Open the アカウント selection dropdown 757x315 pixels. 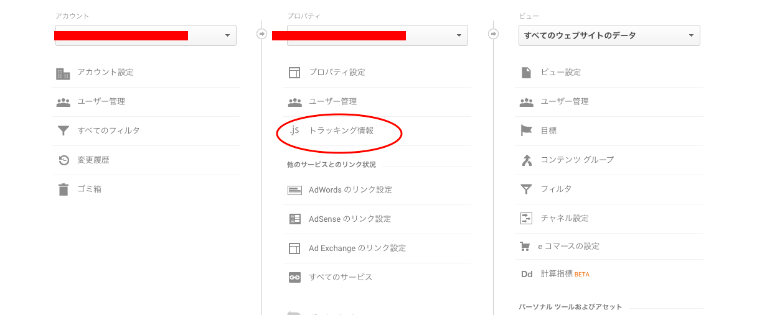[146, 35]
